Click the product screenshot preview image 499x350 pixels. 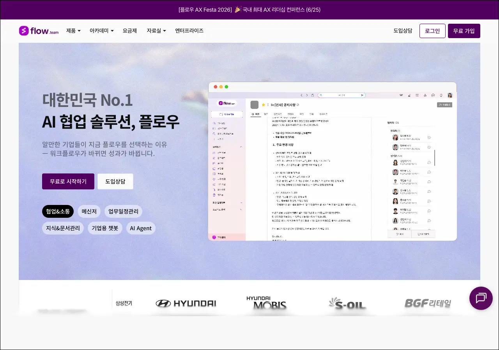[332, 161]
